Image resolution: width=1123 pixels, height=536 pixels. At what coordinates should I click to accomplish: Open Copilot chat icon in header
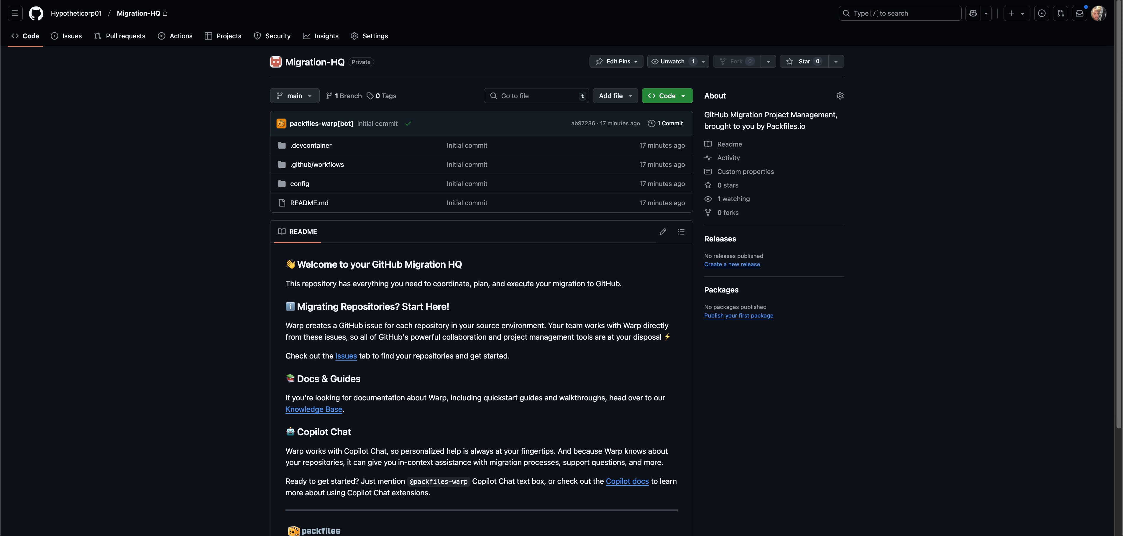(973, 13)
